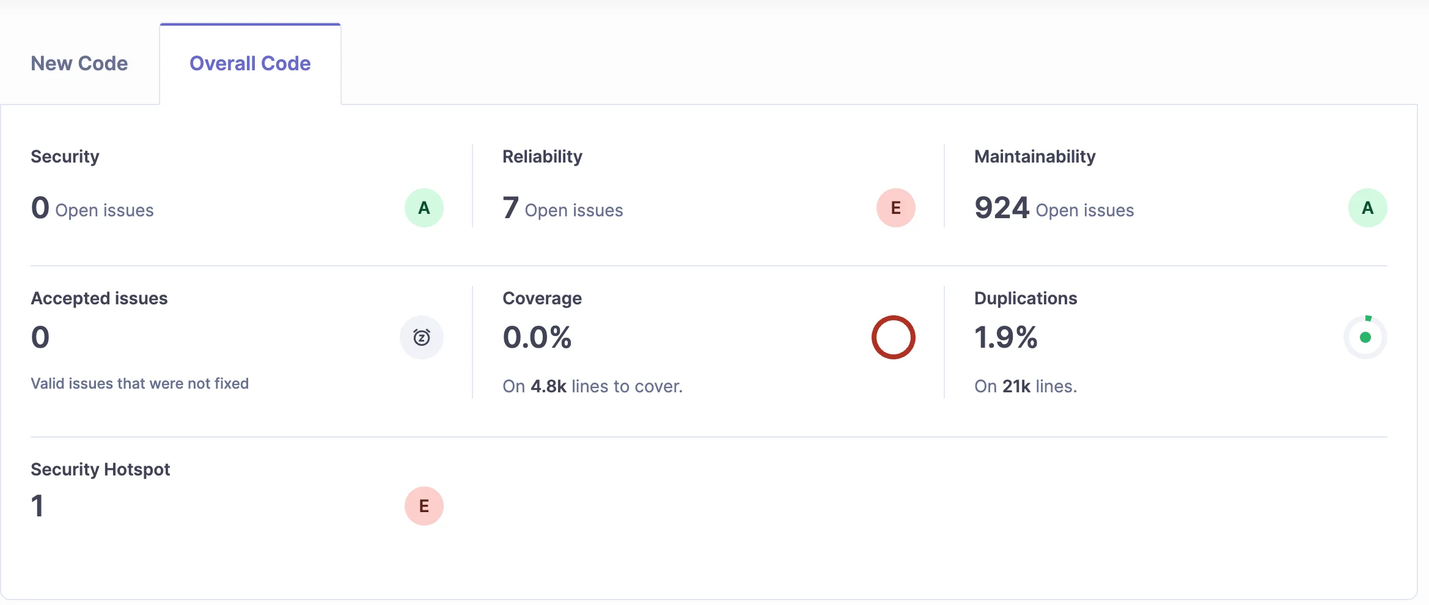This screenshot has width=1429, height=605.
Task: Click the 0.0% Coverage value
Action: click(537, 337)
